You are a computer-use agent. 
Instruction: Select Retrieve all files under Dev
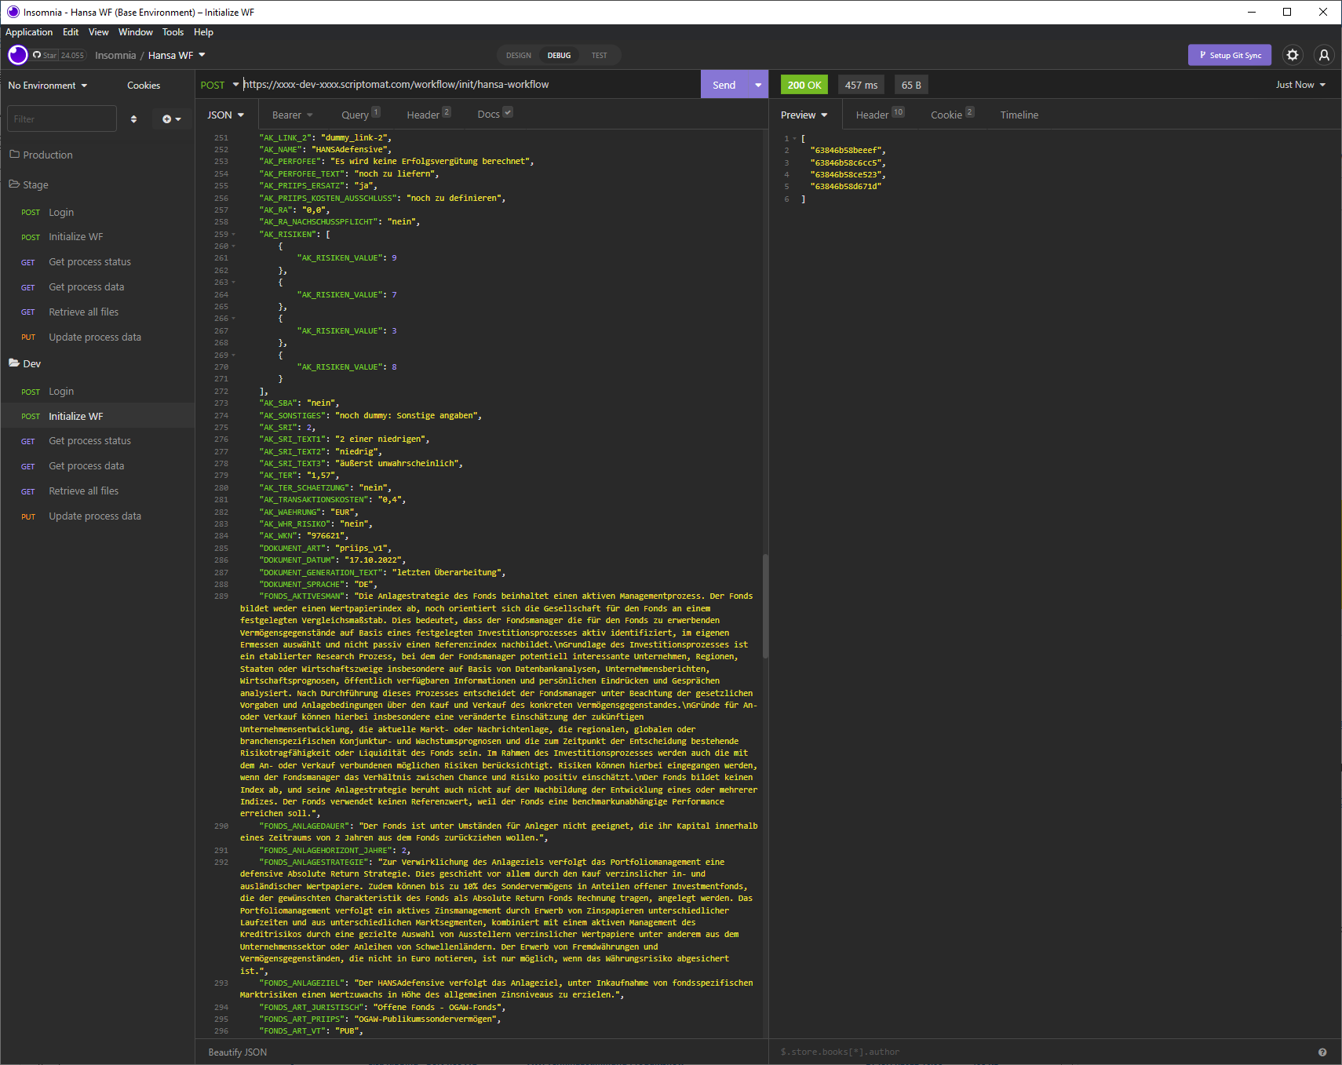coord(97,491)
